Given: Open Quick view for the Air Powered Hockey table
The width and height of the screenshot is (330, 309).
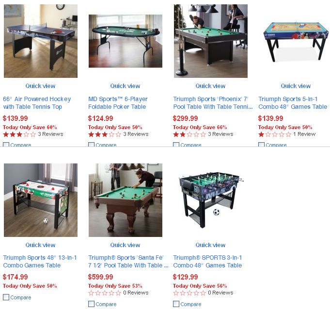Looking at the screenshot, I should click(40, 86).
